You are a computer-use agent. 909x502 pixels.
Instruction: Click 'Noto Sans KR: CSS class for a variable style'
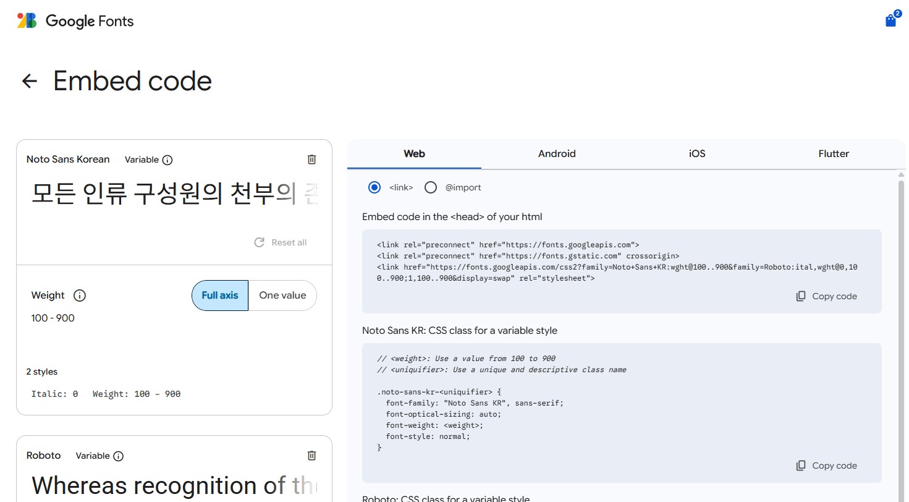460,331
